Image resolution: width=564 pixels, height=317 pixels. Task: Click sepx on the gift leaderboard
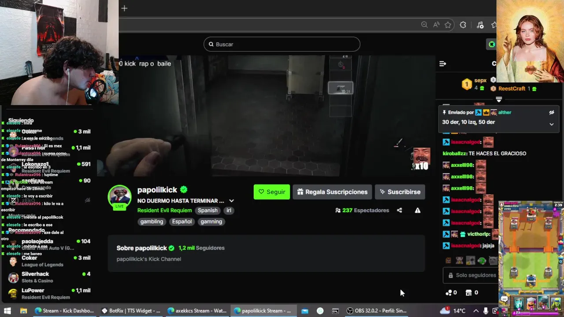coord(480,81)
